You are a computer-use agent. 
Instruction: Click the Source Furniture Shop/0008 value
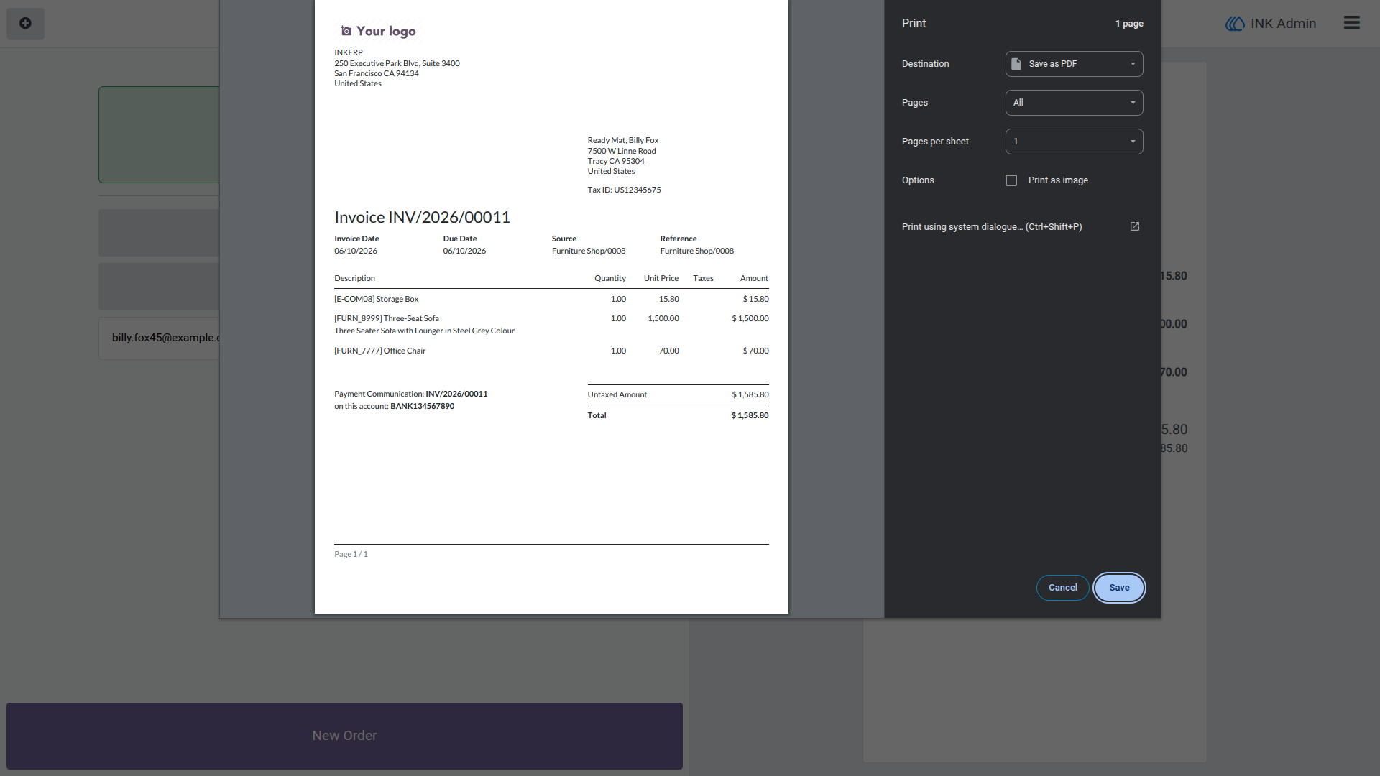(x=588, y=251)
